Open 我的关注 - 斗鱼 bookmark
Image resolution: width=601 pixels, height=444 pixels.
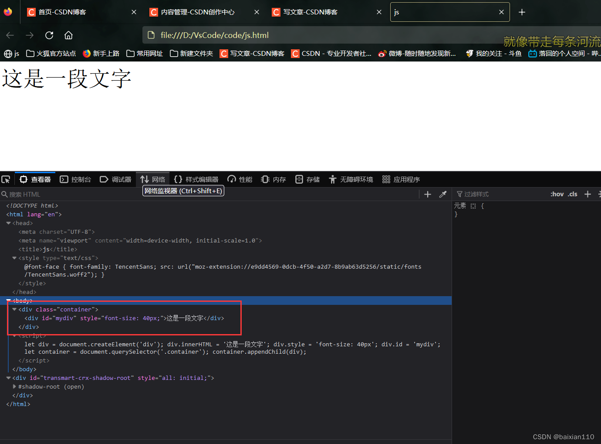click(x=493, y=53)
